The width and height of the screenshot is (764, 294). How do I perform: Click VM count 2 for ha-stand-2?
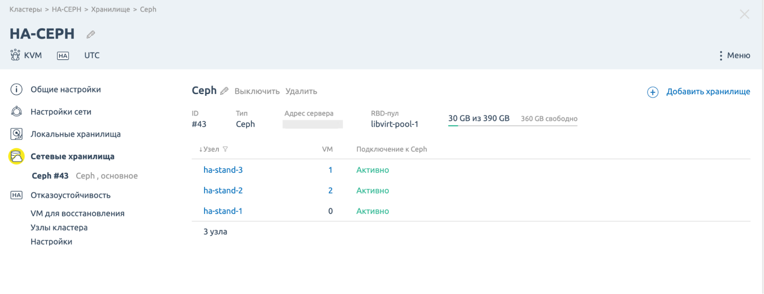pos(330,191)
